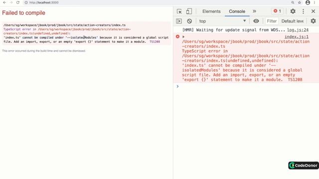View site information icon in address bar
319x179 pixels.
click(x=26, y=2)
